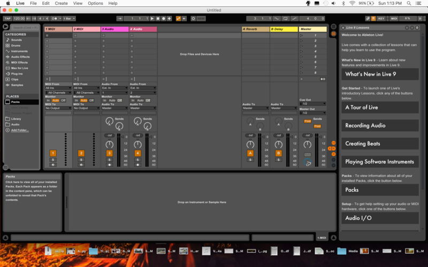This screenshot has height=267, width=428.
Task: Solo track 3 with its S button
Action: (109, 160)
